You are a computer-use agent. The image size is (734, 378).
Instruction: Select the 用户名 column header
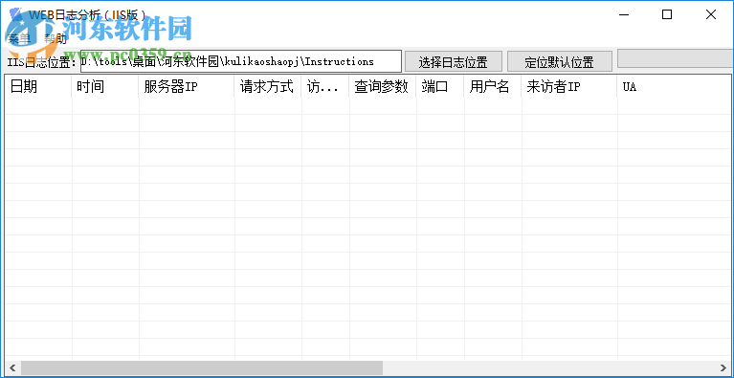tap(493, 87)
